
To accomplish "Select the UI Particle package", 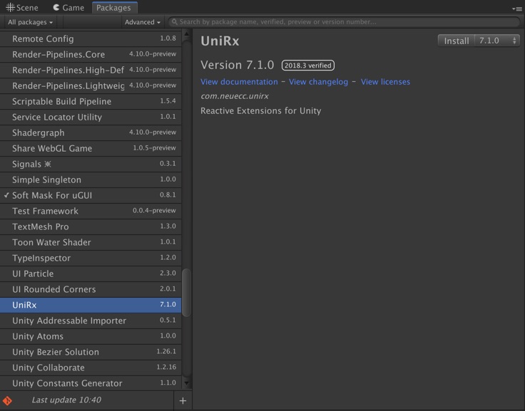I will click(91, 274).
